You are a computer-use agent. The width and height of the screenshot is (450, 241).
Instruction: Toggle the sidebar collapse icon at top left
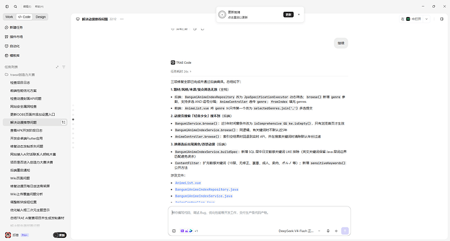(7, 7)
